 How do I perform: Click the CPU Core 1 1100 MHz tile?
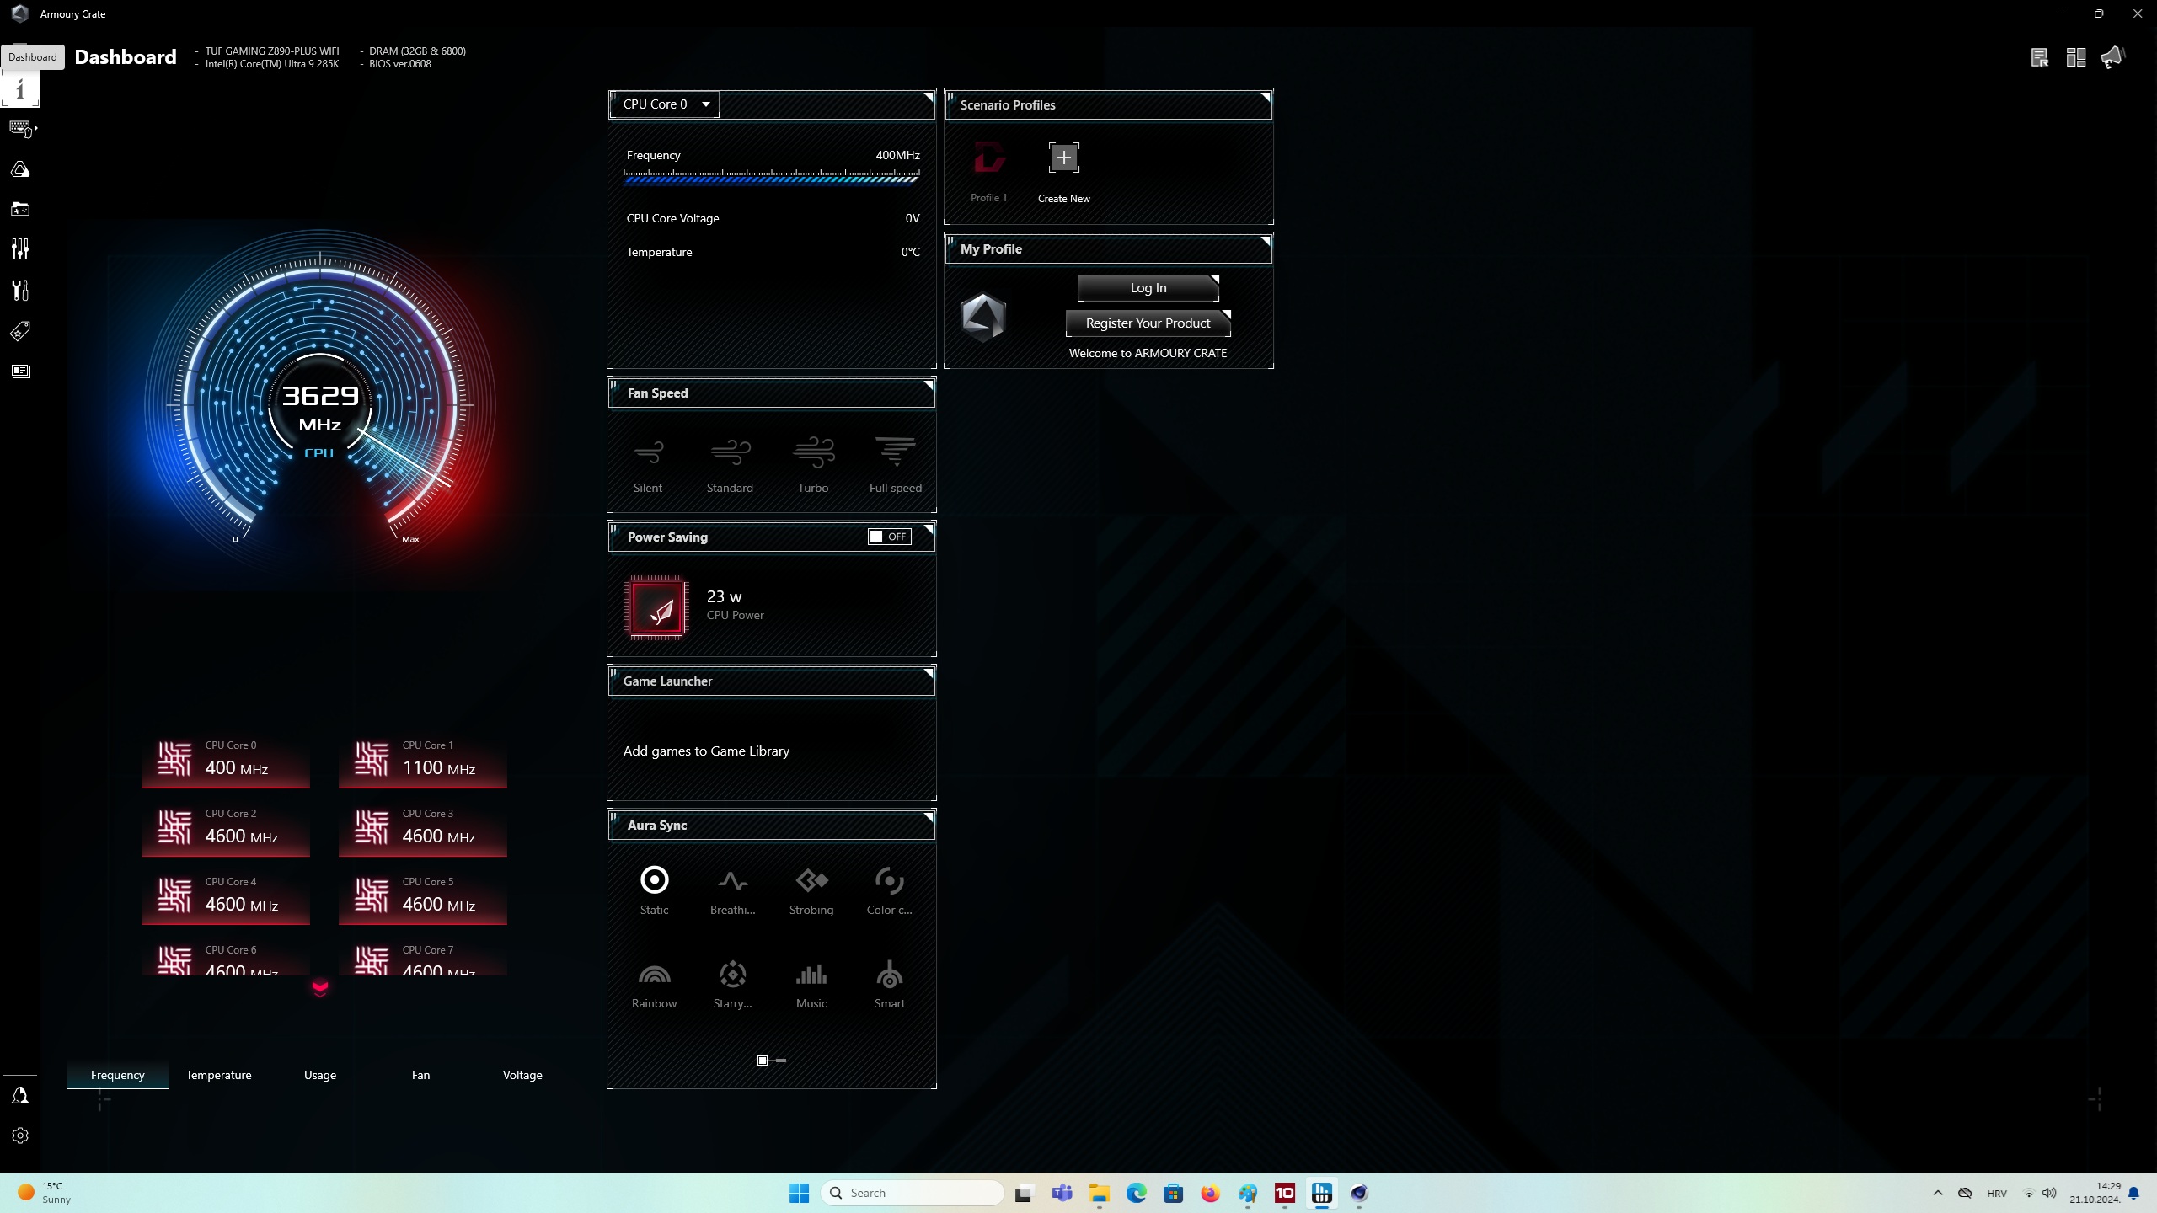click(423, 761)
